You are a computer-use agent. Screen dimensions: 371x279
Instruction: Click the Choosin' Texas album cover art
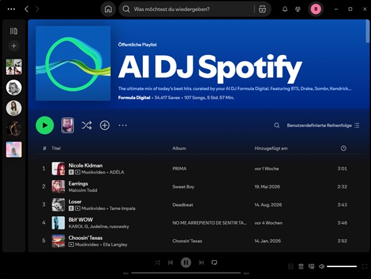58,241
